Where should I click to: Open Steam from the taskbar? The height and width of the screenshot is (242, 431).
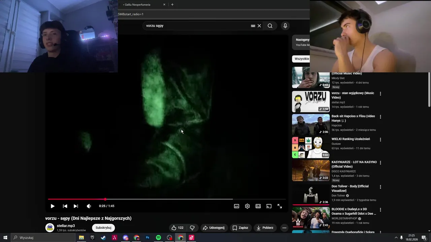click(103, 238)
